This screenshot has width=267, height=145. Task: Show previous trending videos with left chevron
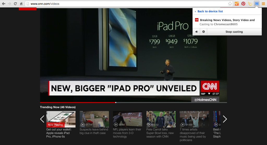(x=42, y=119)
